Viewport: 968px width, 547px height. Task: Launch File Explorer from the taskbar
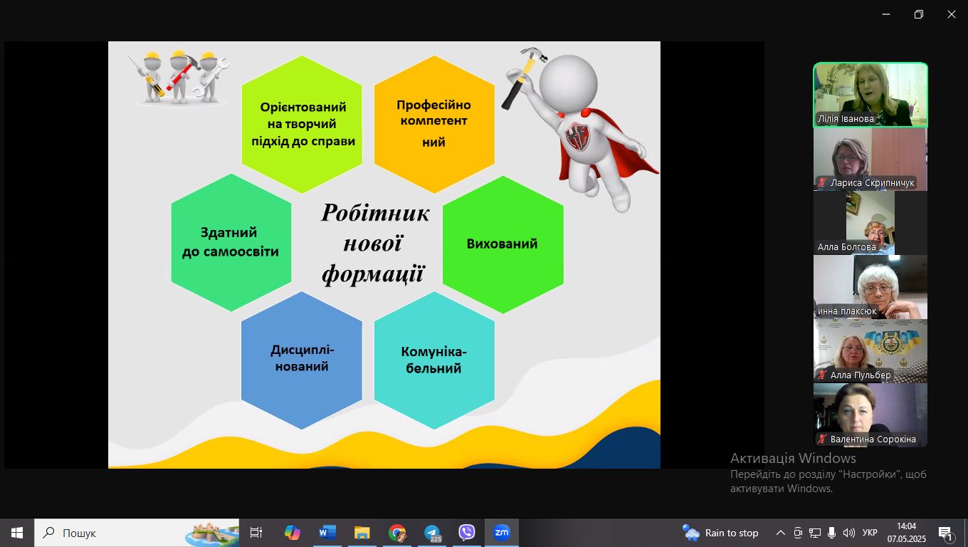click(362, 533)
